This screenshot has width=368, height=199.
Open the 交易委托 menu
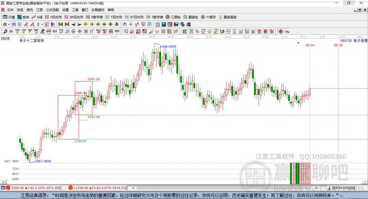coord(98,10)
